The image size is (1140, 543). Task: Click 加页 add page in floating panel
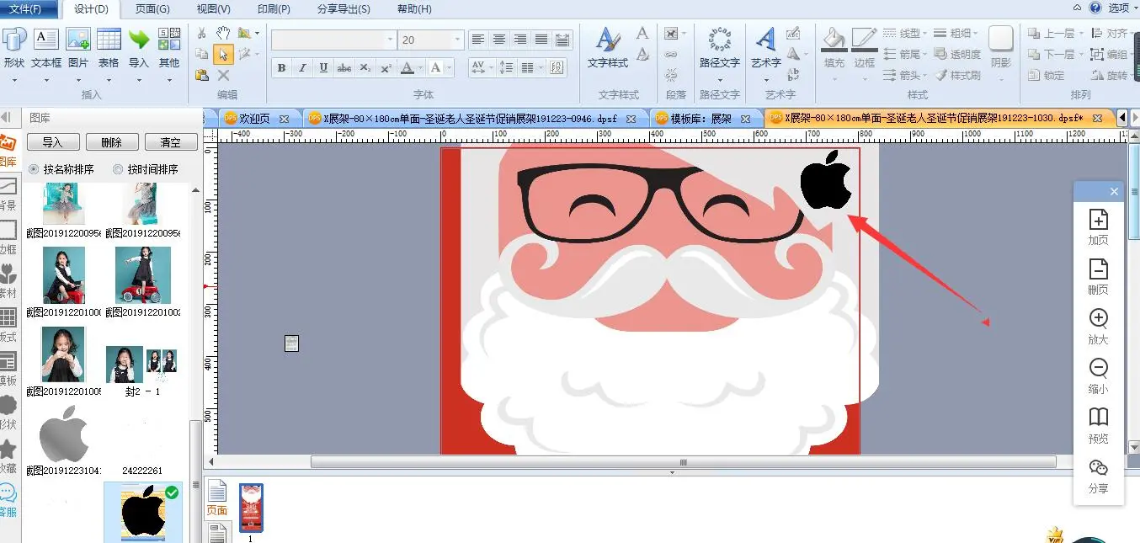1098,227
